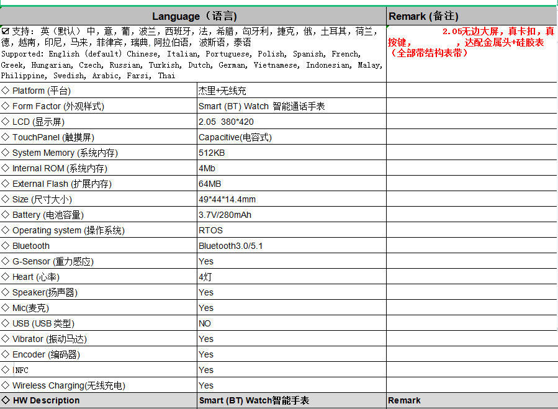Click the Smart (BT) Watch 智能通话手表 cell

261,106
